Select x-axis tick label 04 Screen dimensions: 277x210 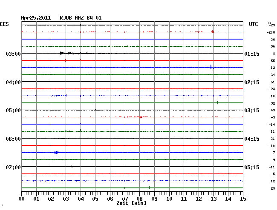81,199
